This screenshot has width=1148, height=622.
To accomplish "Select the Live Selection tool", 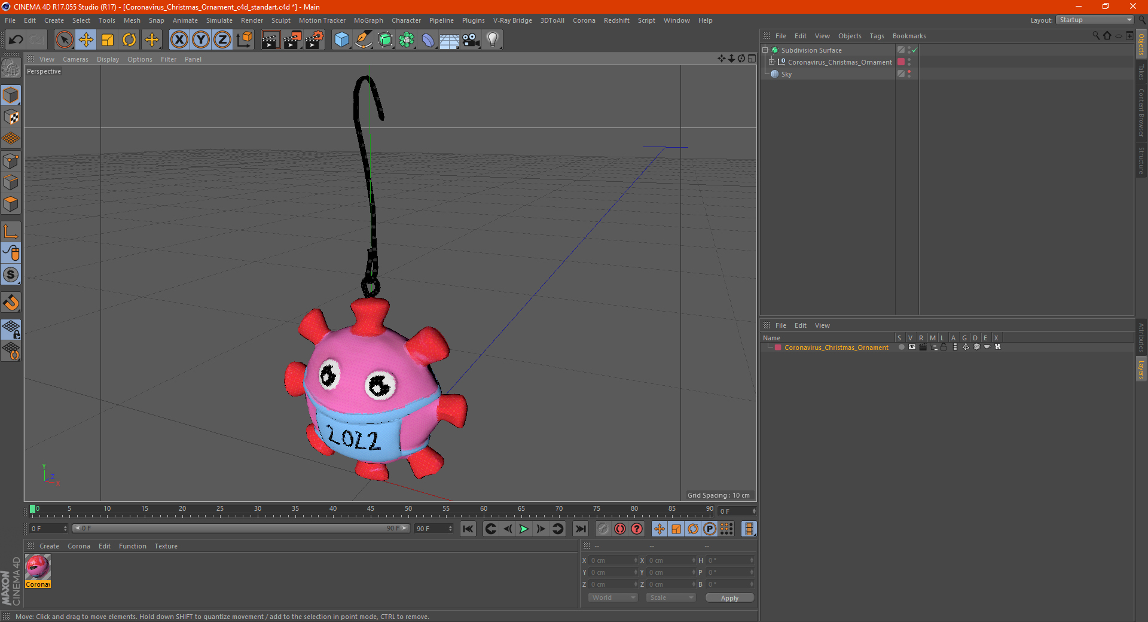I will click(64, 40).
